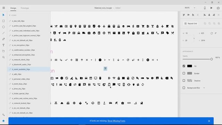Click the Repeat Grid button
Screen dimensions: 222x125
pyautogui.click(x=191, y=24)
